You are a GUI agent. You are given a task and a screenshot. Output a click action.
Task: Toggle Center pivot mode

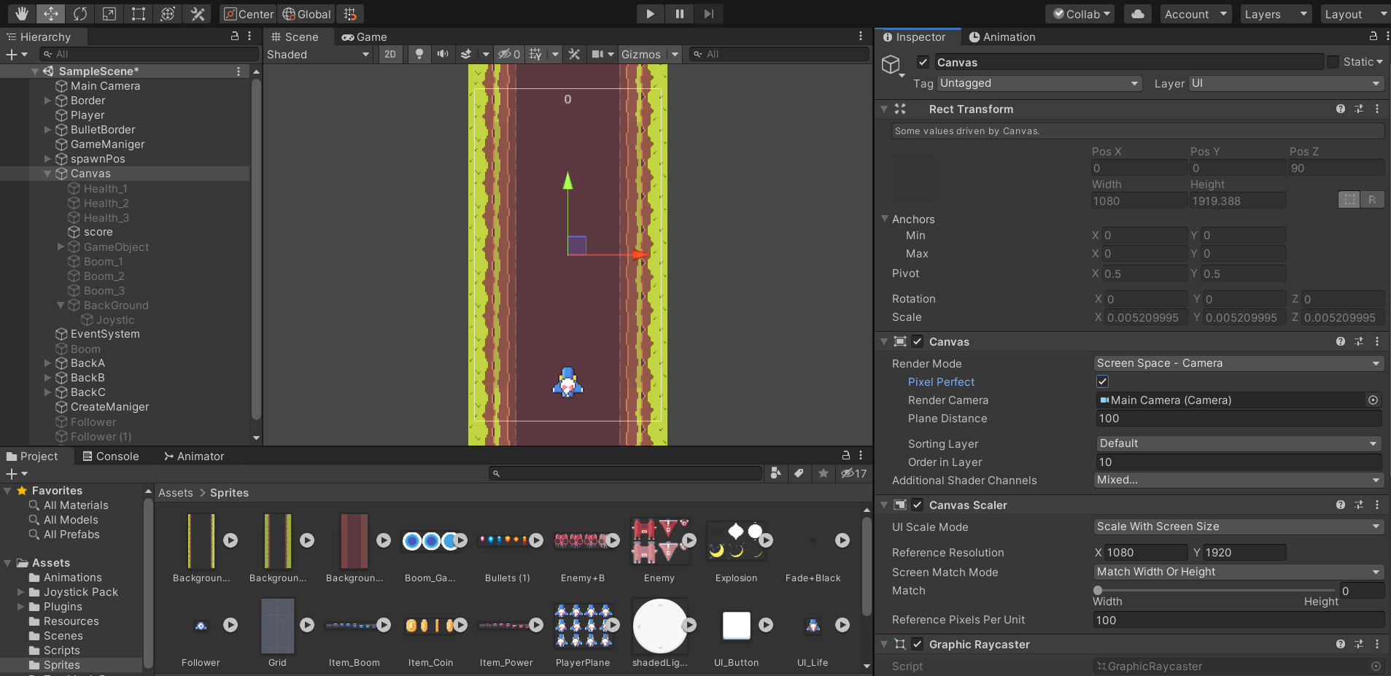[x=248, y=14]
